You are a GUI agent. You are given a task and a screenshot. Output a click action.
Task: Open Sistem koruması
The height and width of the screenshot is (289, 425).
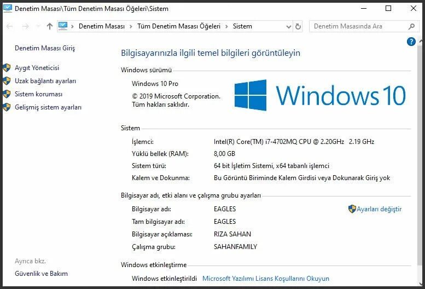[38, 94]
